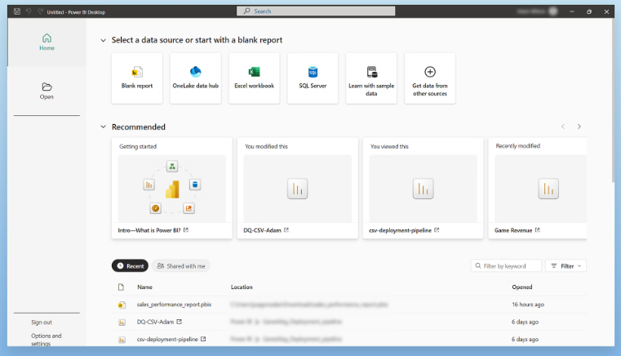Open the Open folder in sidebar
This screenshot has width=621, height=356.
coord(47,91)
